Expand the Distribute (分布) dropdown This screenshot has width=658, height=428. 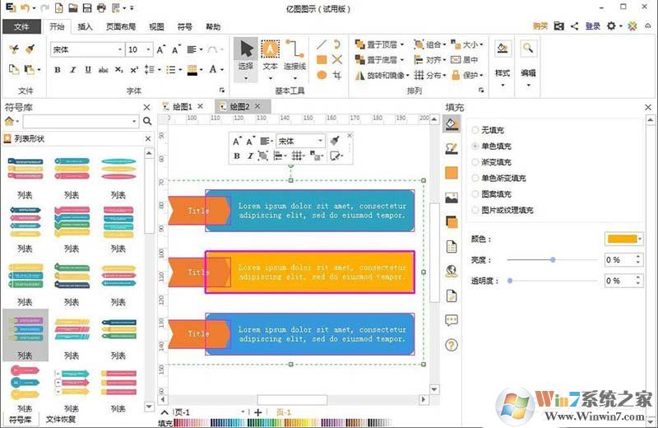(x=444, y=76)
